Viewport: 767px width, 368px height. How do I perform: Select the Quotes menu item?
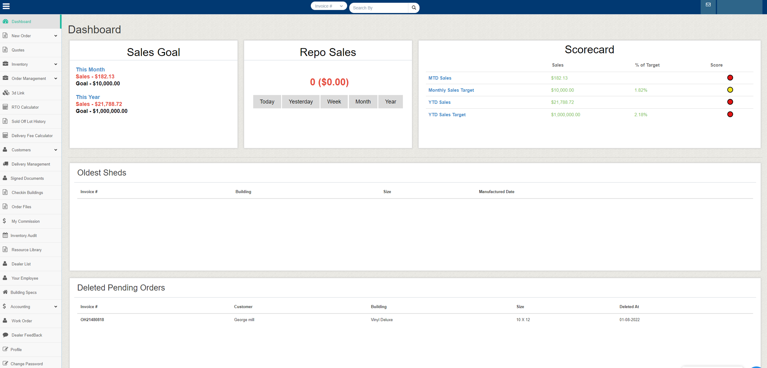coord(18,50)
